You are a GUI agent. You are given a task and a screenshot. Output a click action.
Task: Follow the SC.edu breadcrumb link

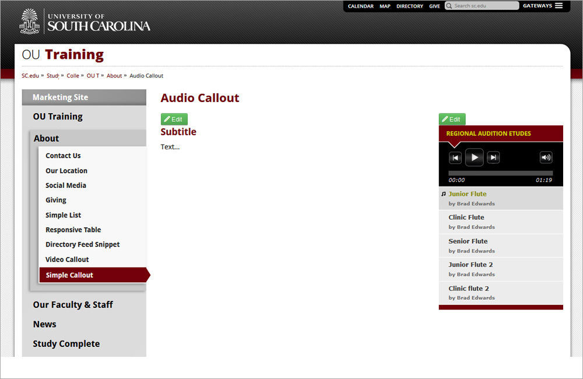click(x=30, y=76)
